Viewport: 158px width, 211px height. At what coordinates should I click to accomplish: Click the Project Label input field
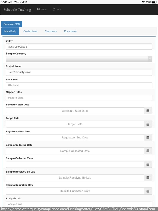tap(79, 72)
